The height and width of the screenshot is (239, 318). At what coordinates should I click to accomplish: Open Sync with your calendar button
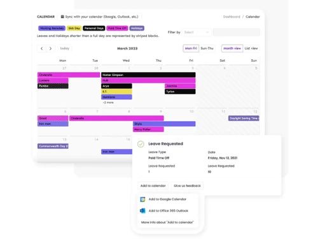(x=99, y=17)
